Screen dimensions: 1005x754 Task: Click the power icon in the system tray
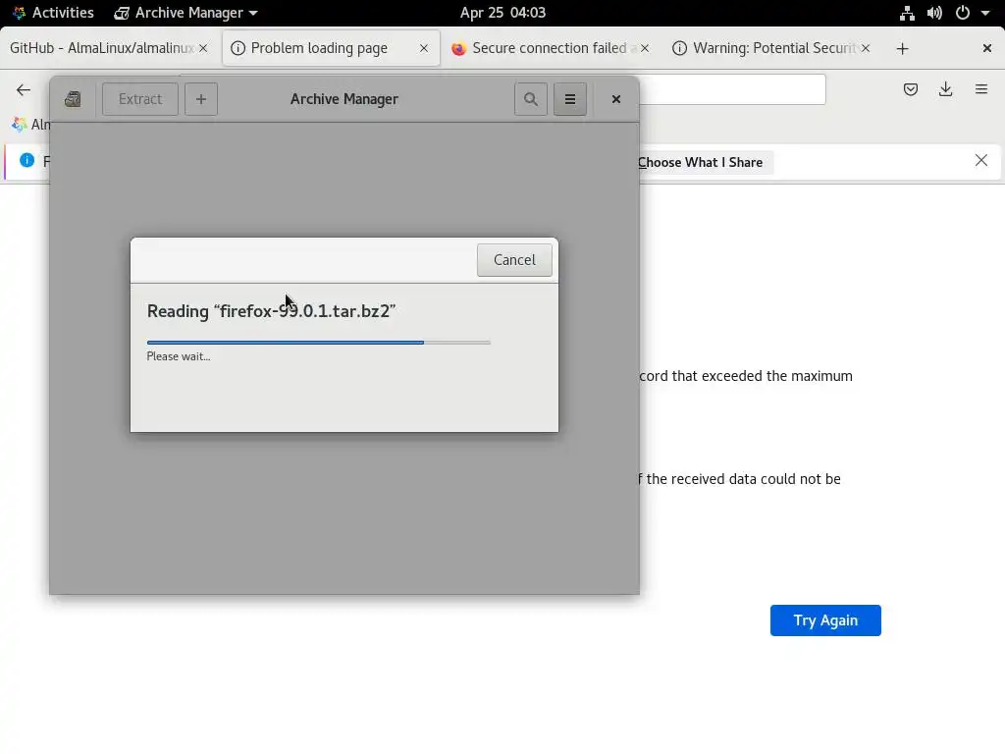click(963, 13)
